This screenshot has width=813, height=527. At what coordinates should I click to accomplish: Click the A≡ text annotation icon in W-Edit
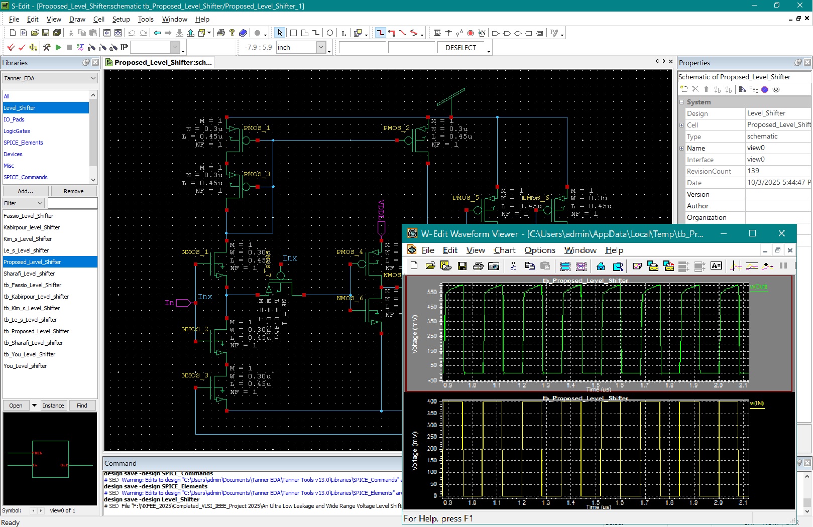pyautogui.click(x=717, y=266)
